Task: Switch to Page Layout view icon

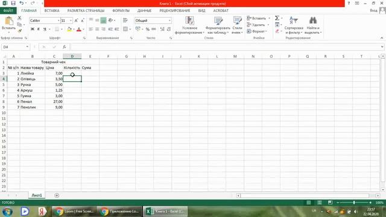Action: 319,203
